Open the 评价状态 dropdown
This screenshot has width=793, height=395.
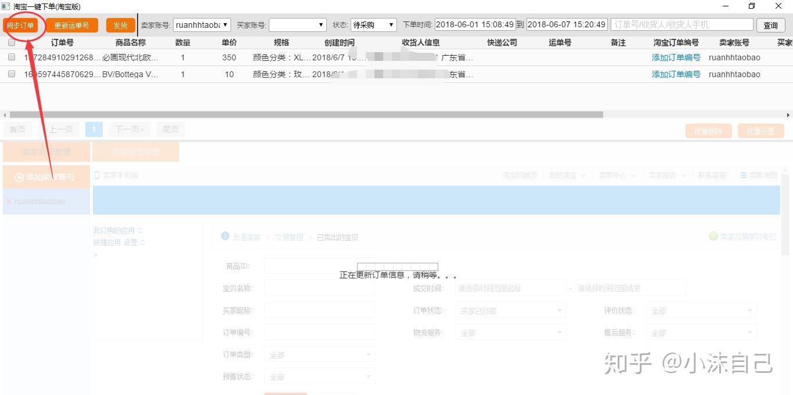[701, 310]
